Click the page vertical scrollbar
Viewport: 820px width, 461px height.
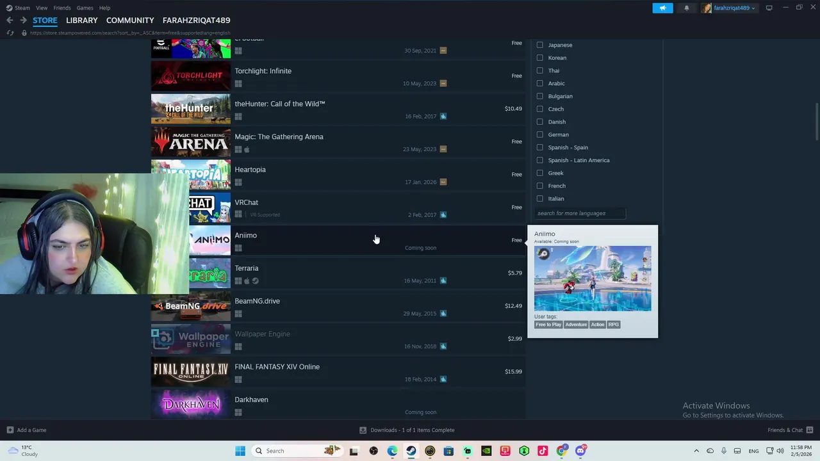point(817,122)
